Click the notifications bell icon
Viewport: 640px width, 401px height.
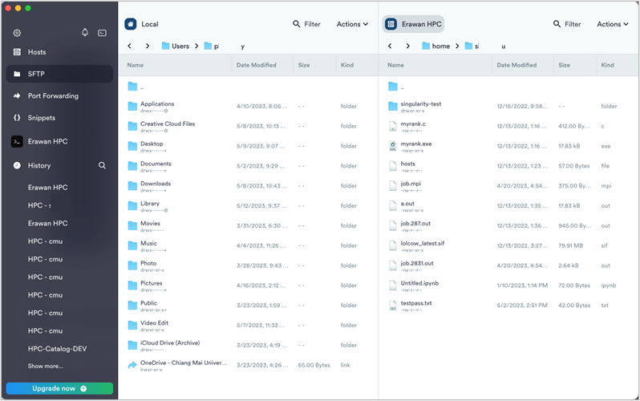point(85,33)
